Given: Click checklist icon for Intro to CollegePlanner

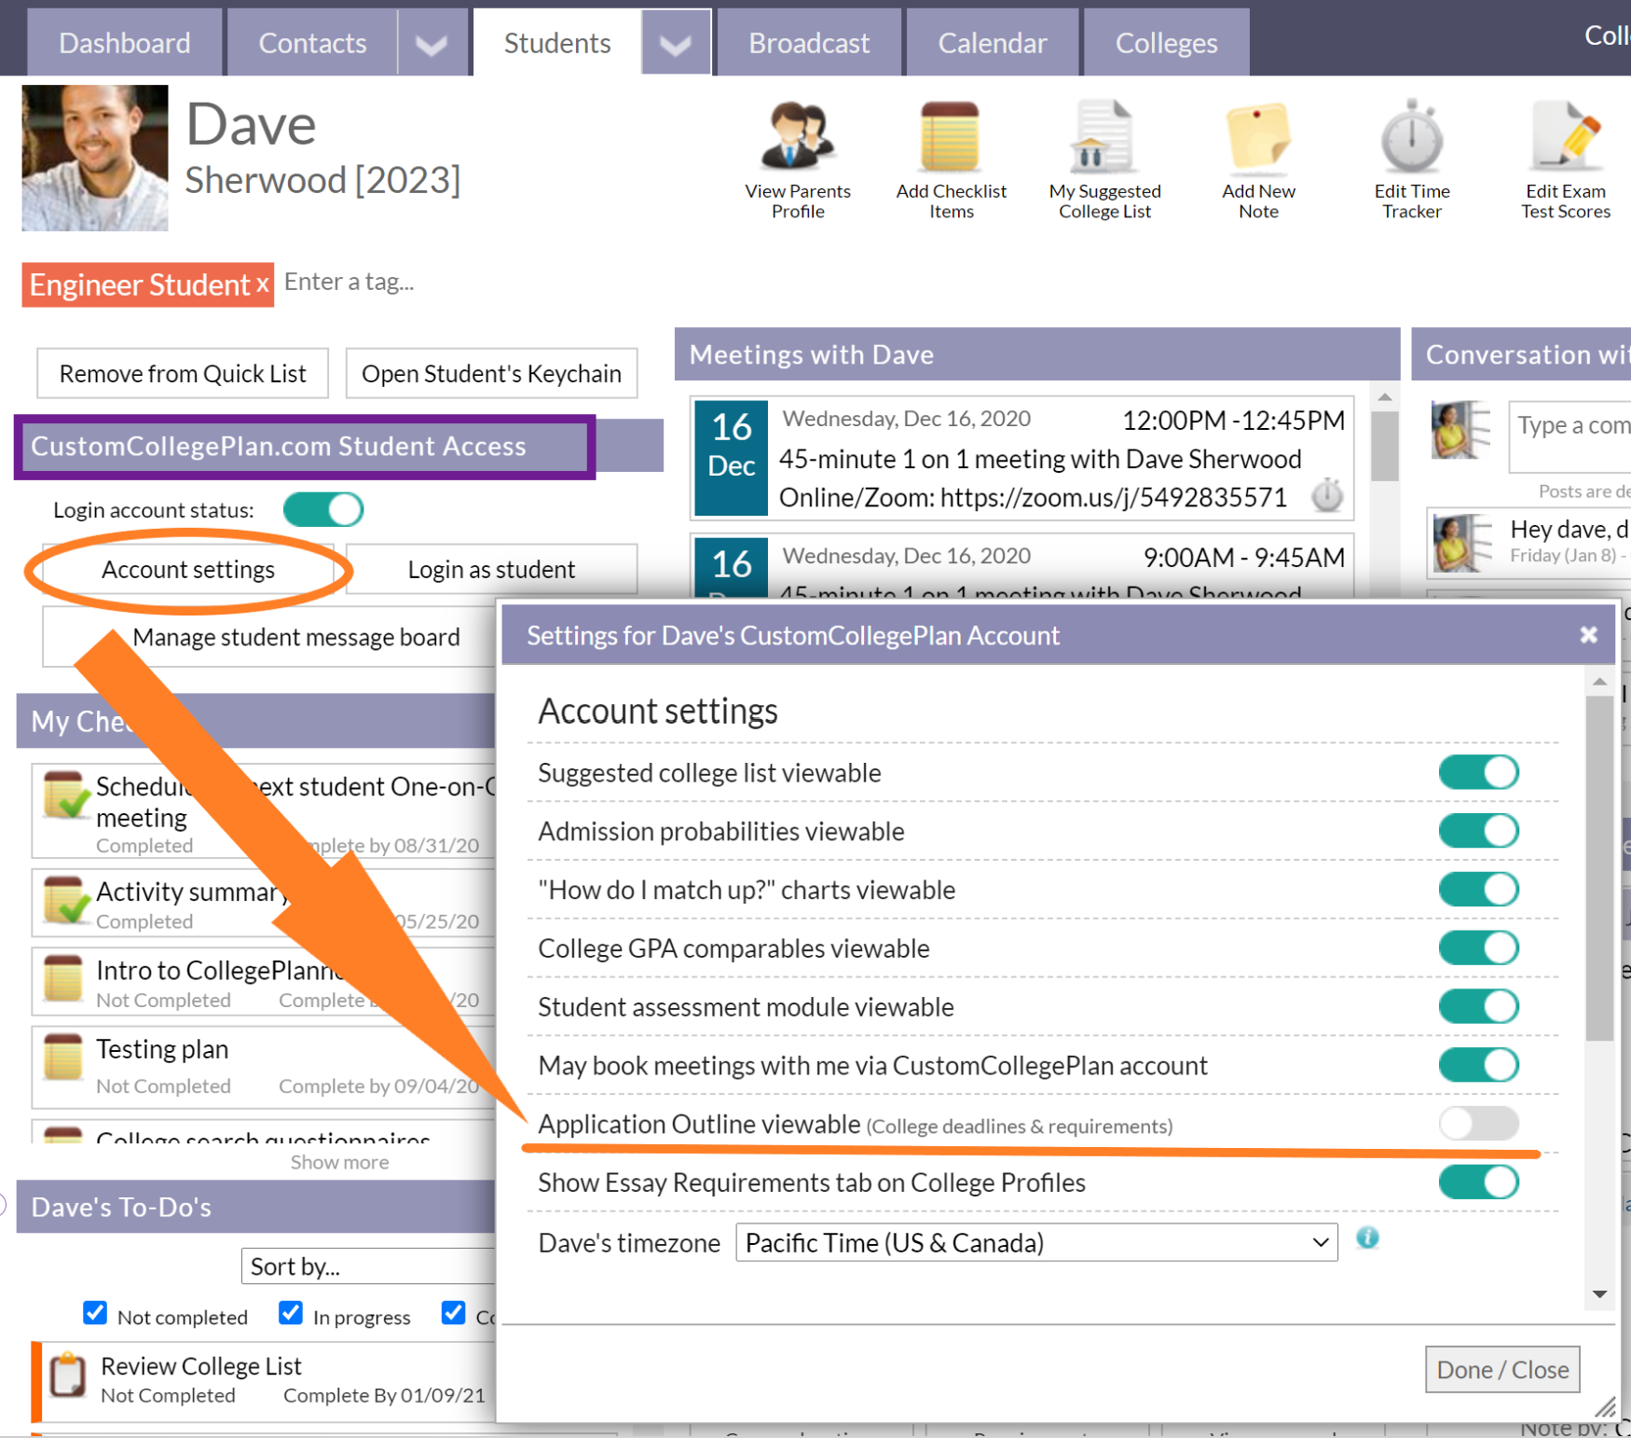Looking at the screenshot, I should [63, 978].
